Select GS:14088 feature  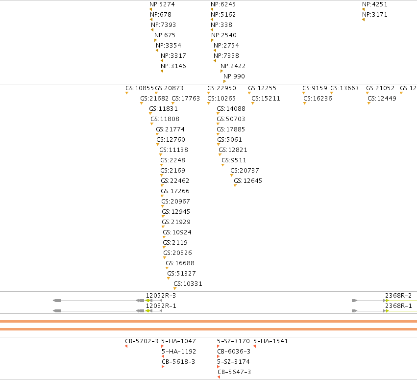(x=231, y=109)
